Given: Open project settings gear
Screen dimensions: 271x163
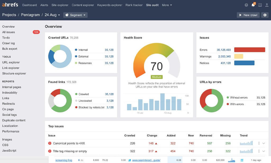Looking at the screenshot, I should pyautogui.click(x=265, y=15).
